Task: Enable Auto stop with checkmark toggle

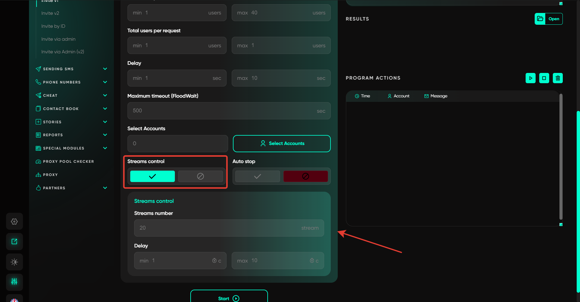Action: point(257,176)
